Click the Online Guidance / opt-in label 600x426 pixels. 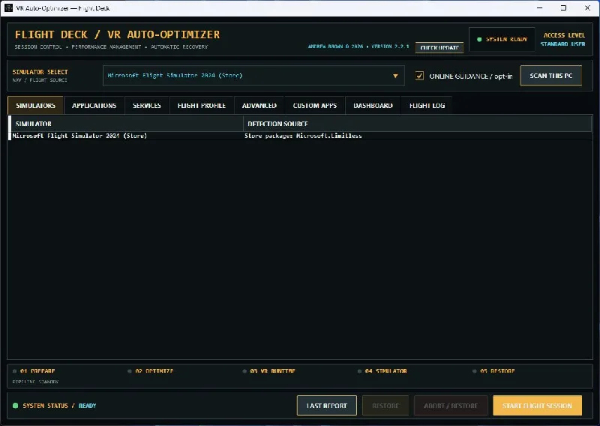471,76
